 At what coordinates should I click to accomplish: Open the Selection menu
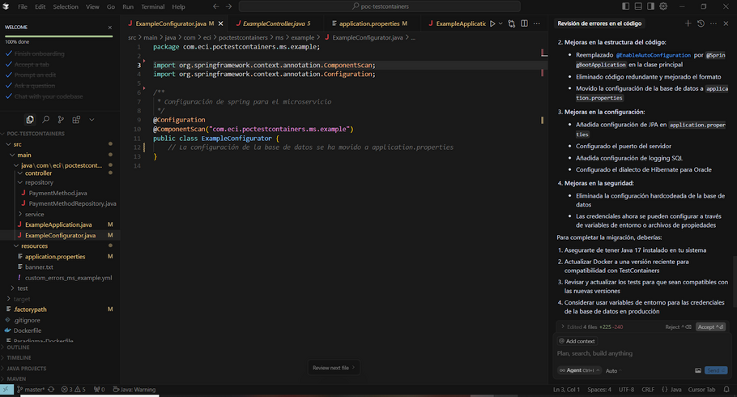[x=66, y=6]
